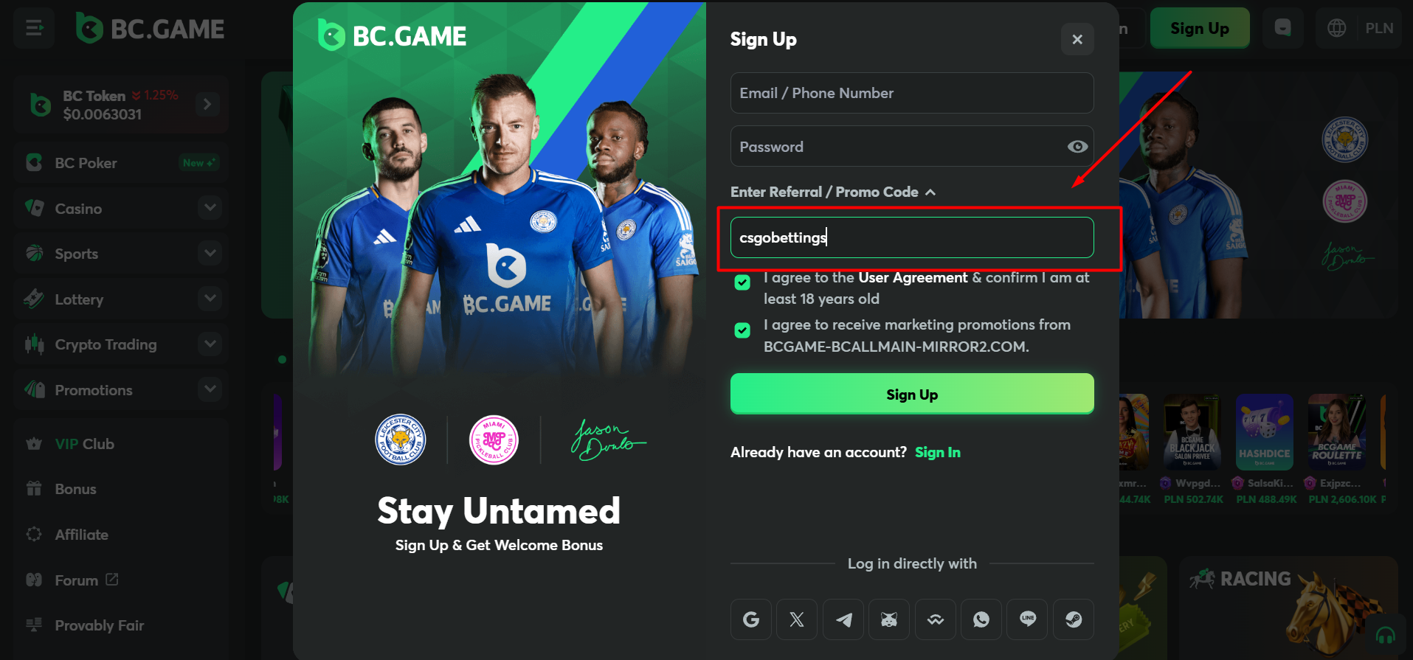Uncheck marketing promotions checkbox
Image resolution: width=1413 pixels, height=660 pixels.
[742, 330]
